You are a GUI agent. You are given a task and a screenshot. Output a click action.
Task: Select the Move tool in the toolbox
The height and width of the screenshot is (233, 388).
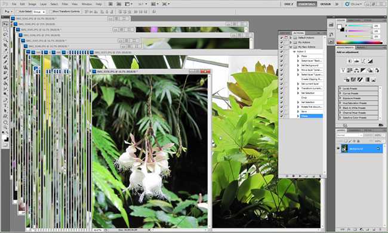(5, 24)
